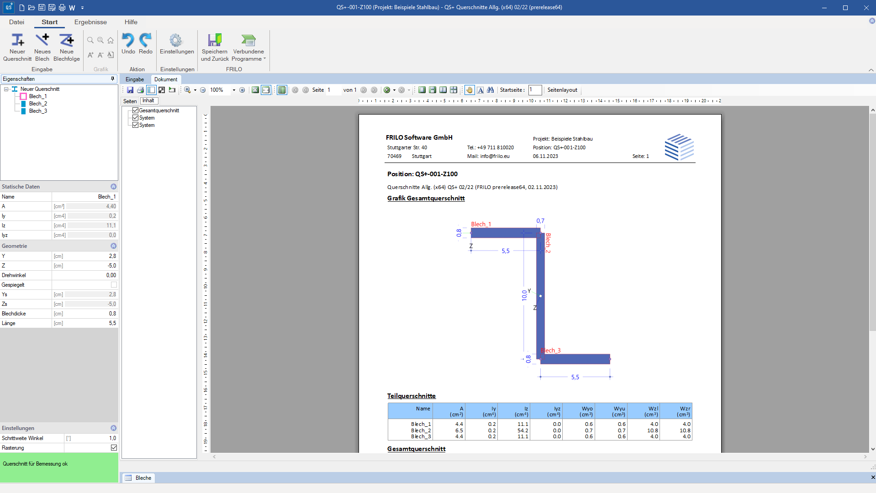Insert a Neue Blechfolge plate sequence
The height and width of the screenshot is (493, 876).
coord(67,47)
